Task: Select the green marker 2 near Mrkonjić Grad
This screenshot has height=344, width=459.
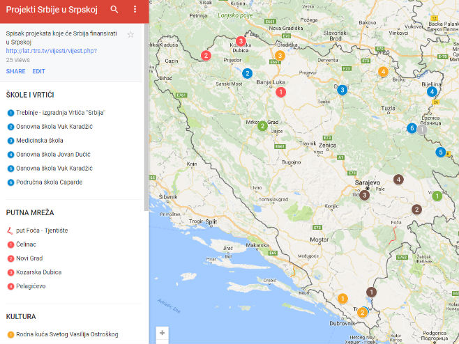Action: (262, 126)
